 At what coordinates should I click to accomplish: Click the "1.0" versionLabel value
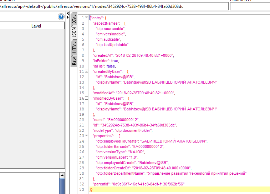133,157
